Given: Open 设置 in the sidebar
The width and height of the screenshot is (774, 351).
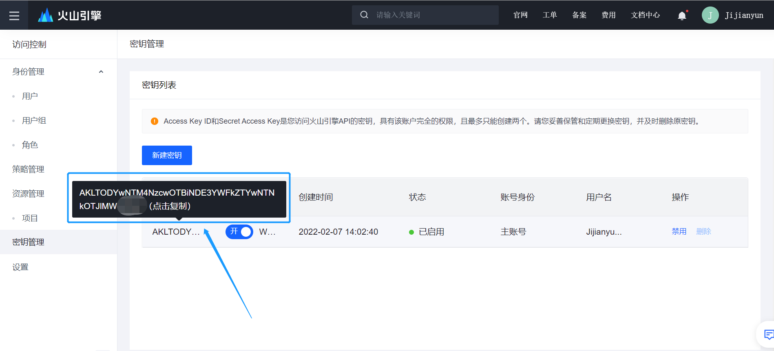Looking at the screenshot, I should tap(20, 267).
